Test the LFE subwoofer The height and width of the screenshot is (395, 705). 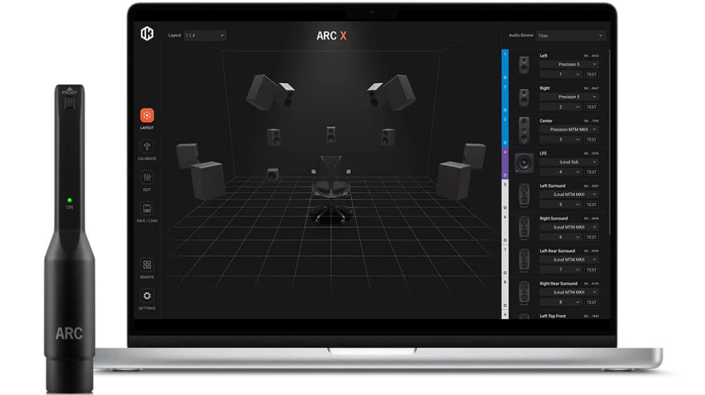(591, 172)
